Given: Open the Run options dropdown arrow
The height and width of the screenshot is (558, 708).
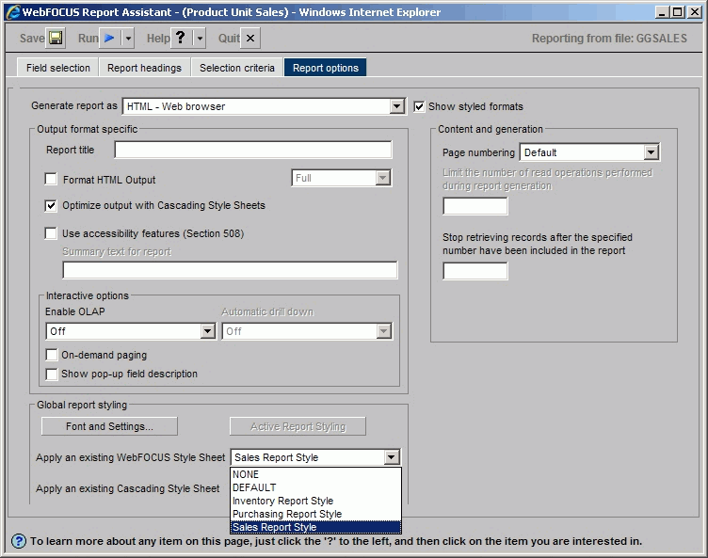Looking at the screenshot, I should (128, 38).
